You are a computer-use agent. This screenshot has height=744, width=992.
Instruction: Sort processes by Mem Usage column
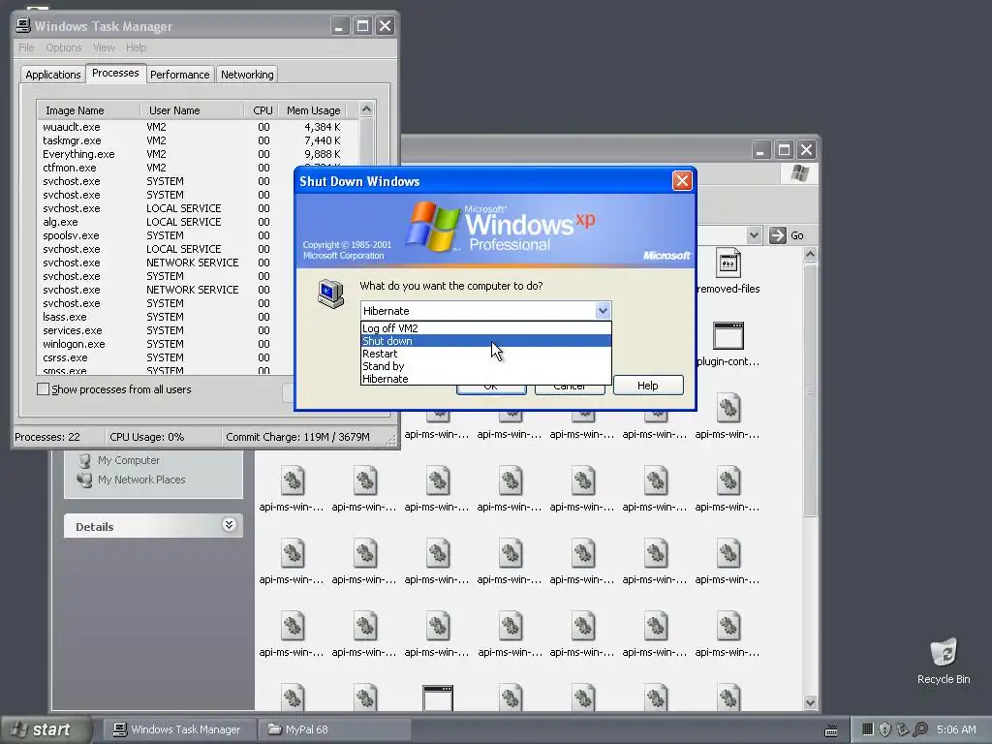coord(313,110)
